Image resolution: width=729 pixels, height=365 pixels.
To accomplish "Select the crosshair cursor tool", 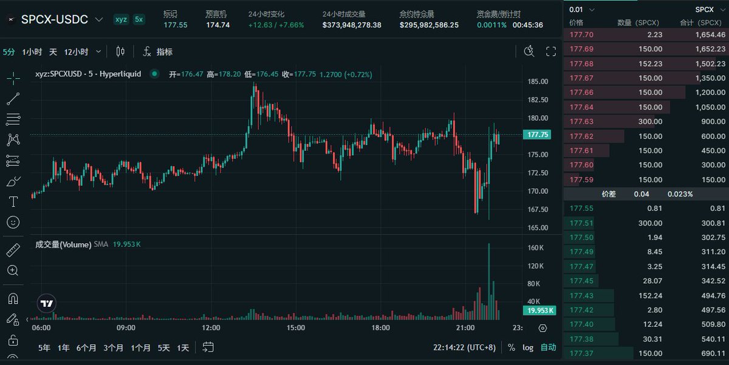I will pos(13,78).
